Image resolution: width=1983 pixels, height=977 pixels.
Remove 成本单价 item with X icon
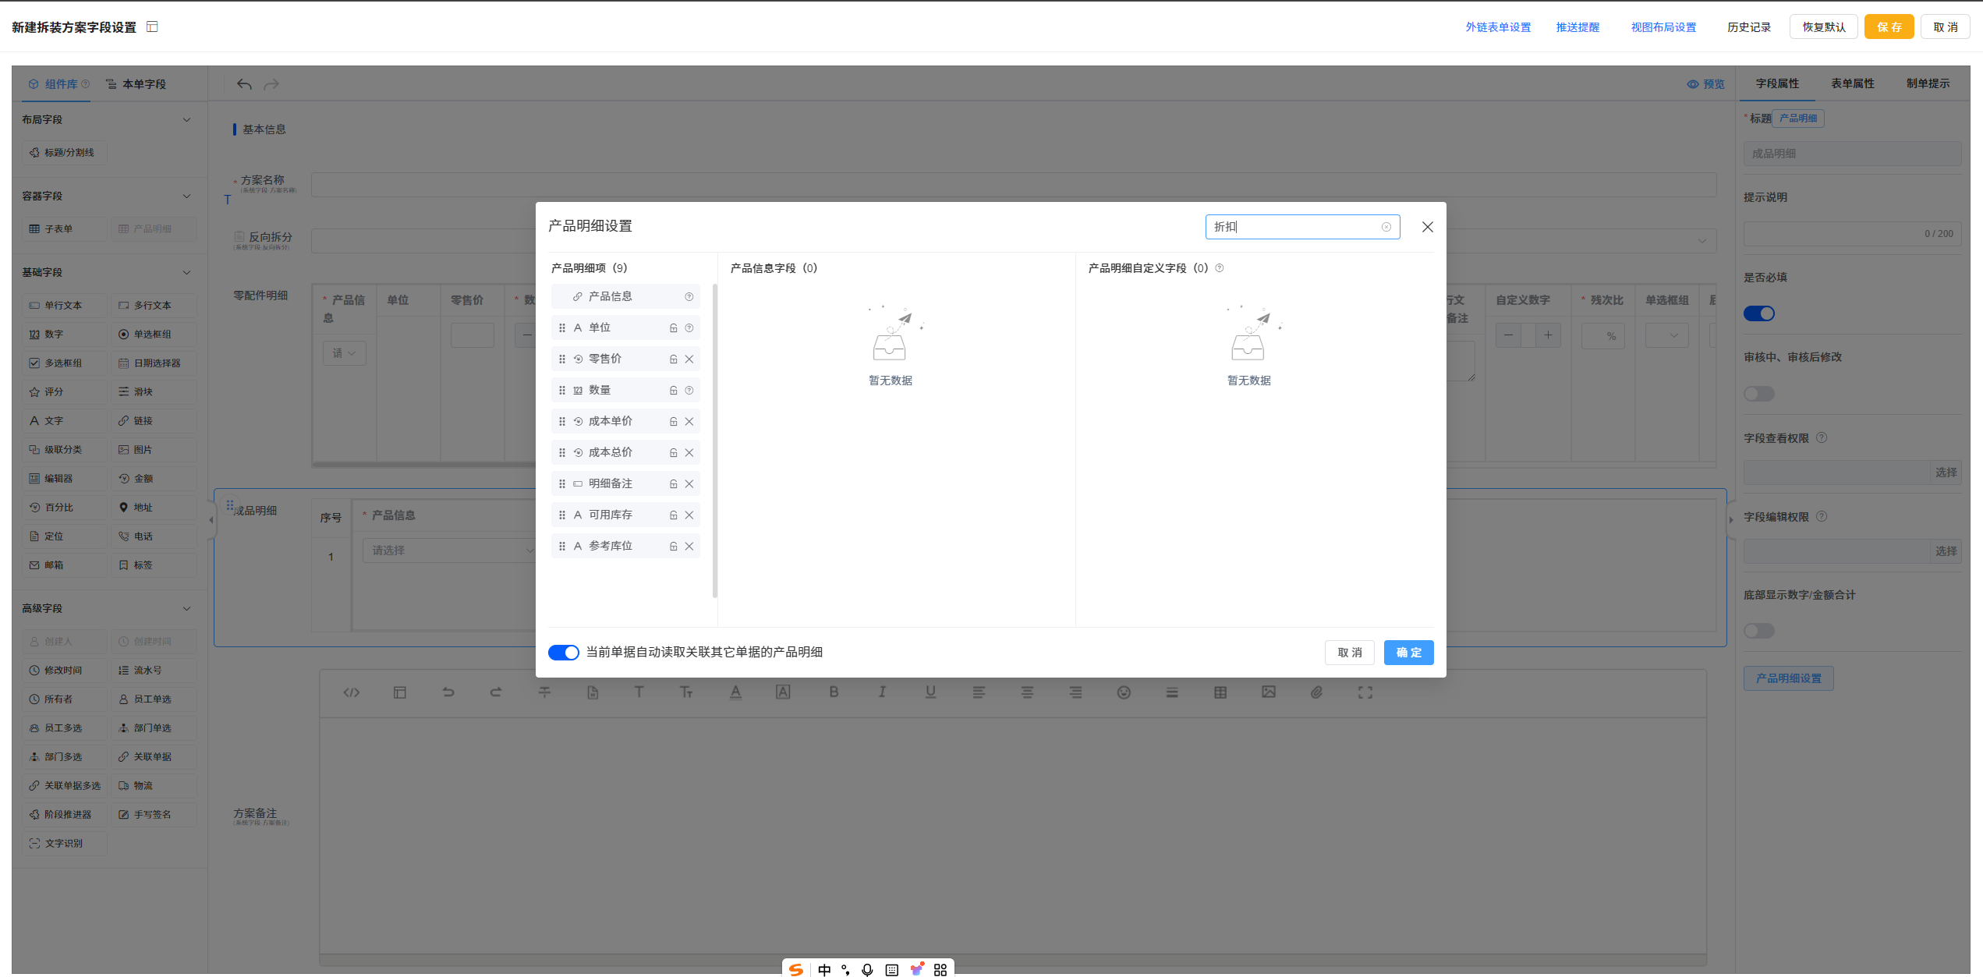tap(689, 422)
